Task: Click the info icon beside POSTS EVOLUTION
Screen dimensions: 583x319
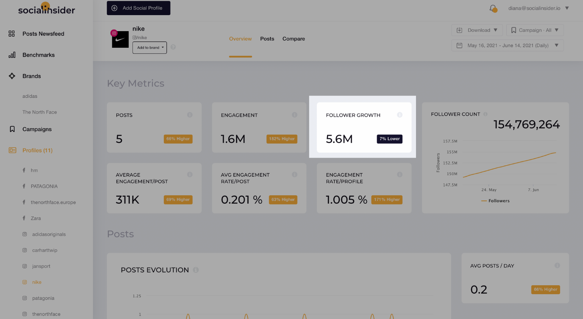Action: 196,270
